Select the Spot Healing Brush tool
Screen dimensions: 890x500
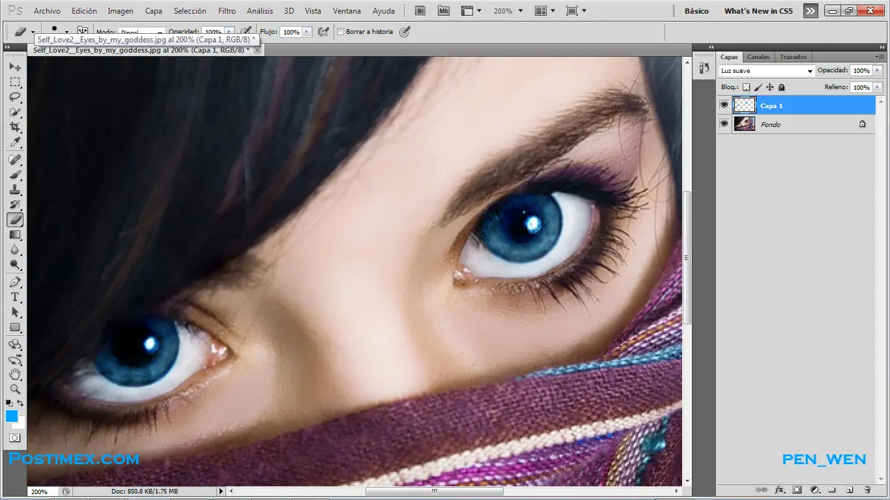pyautogui.click(x=15, y=160)
